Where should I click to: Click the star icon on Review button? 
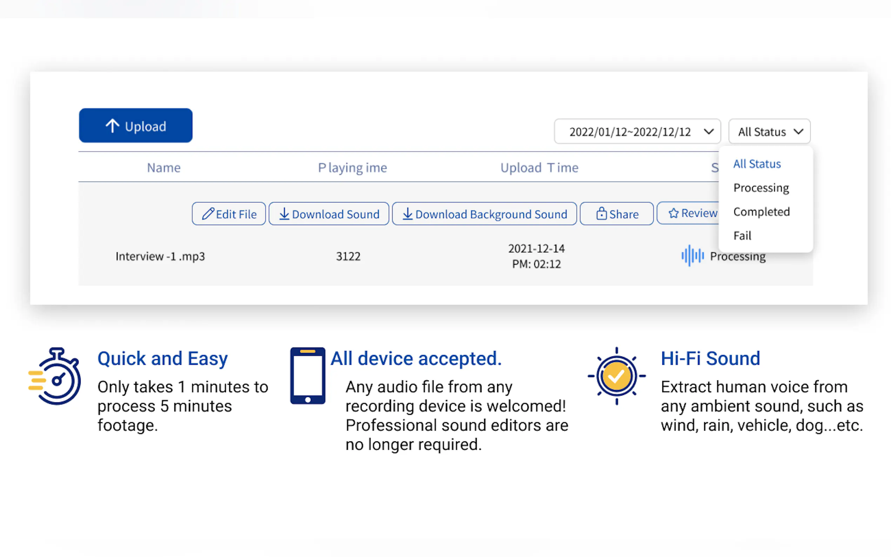click(673, 213)
